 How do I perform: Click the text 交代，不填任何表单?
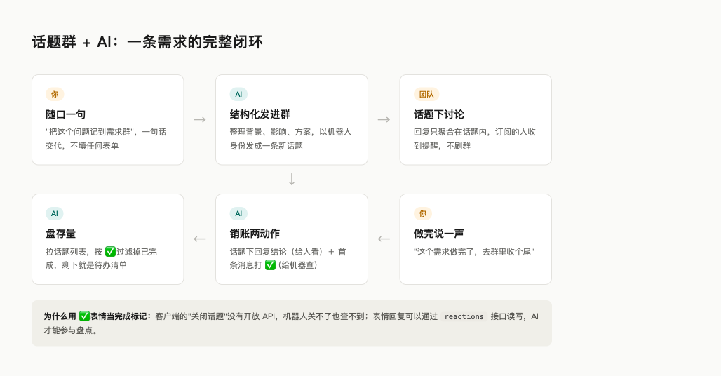click(82, 146)
